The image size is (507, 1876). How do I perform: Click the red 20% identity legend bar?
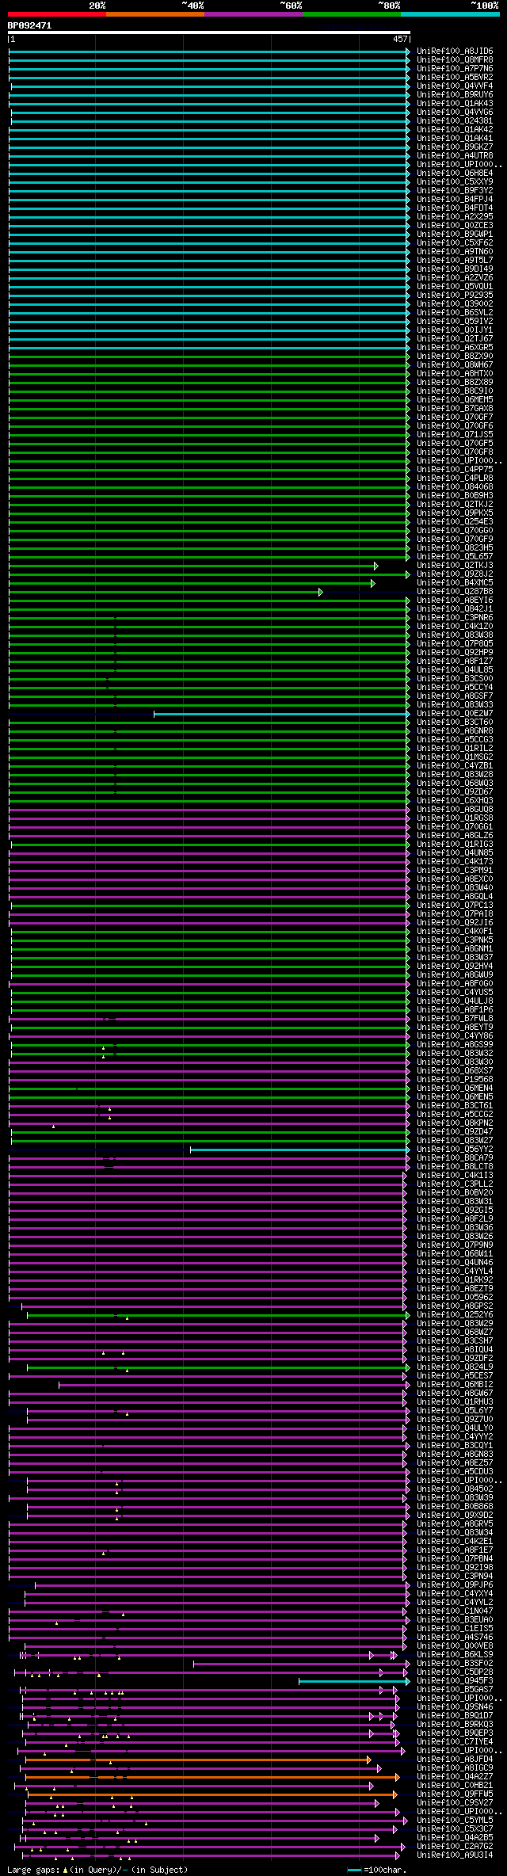point(56,14)
